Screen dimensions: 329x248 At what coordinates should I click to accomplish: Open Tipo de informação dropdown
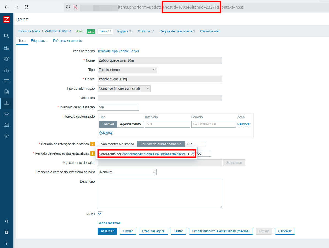[x=124, y=88]
